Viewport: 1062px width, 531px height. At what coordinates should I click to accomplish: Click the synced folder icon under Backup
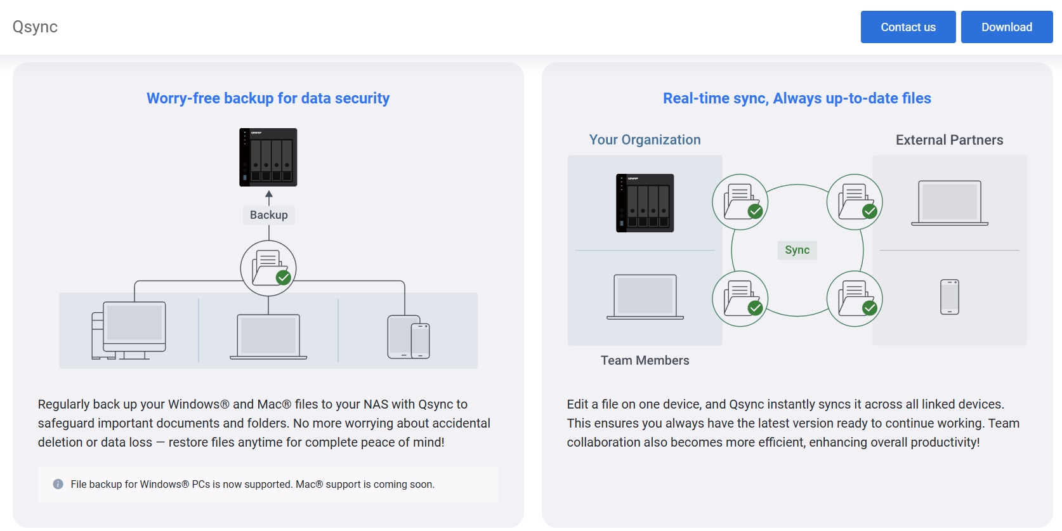click(x=268, y=268)
